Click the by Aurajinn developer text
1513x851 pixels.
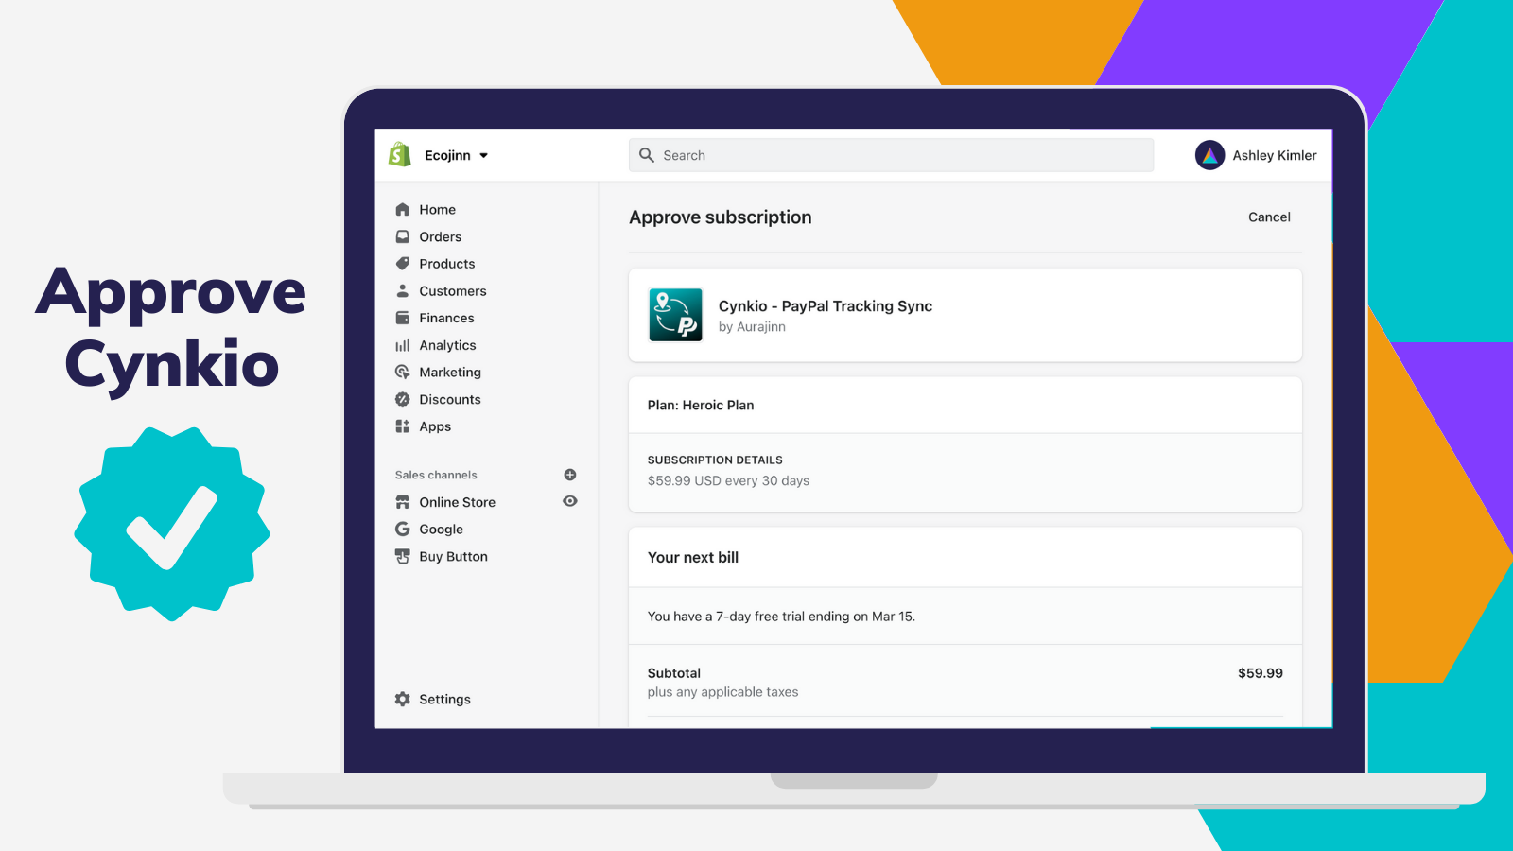tap(752, 327)
